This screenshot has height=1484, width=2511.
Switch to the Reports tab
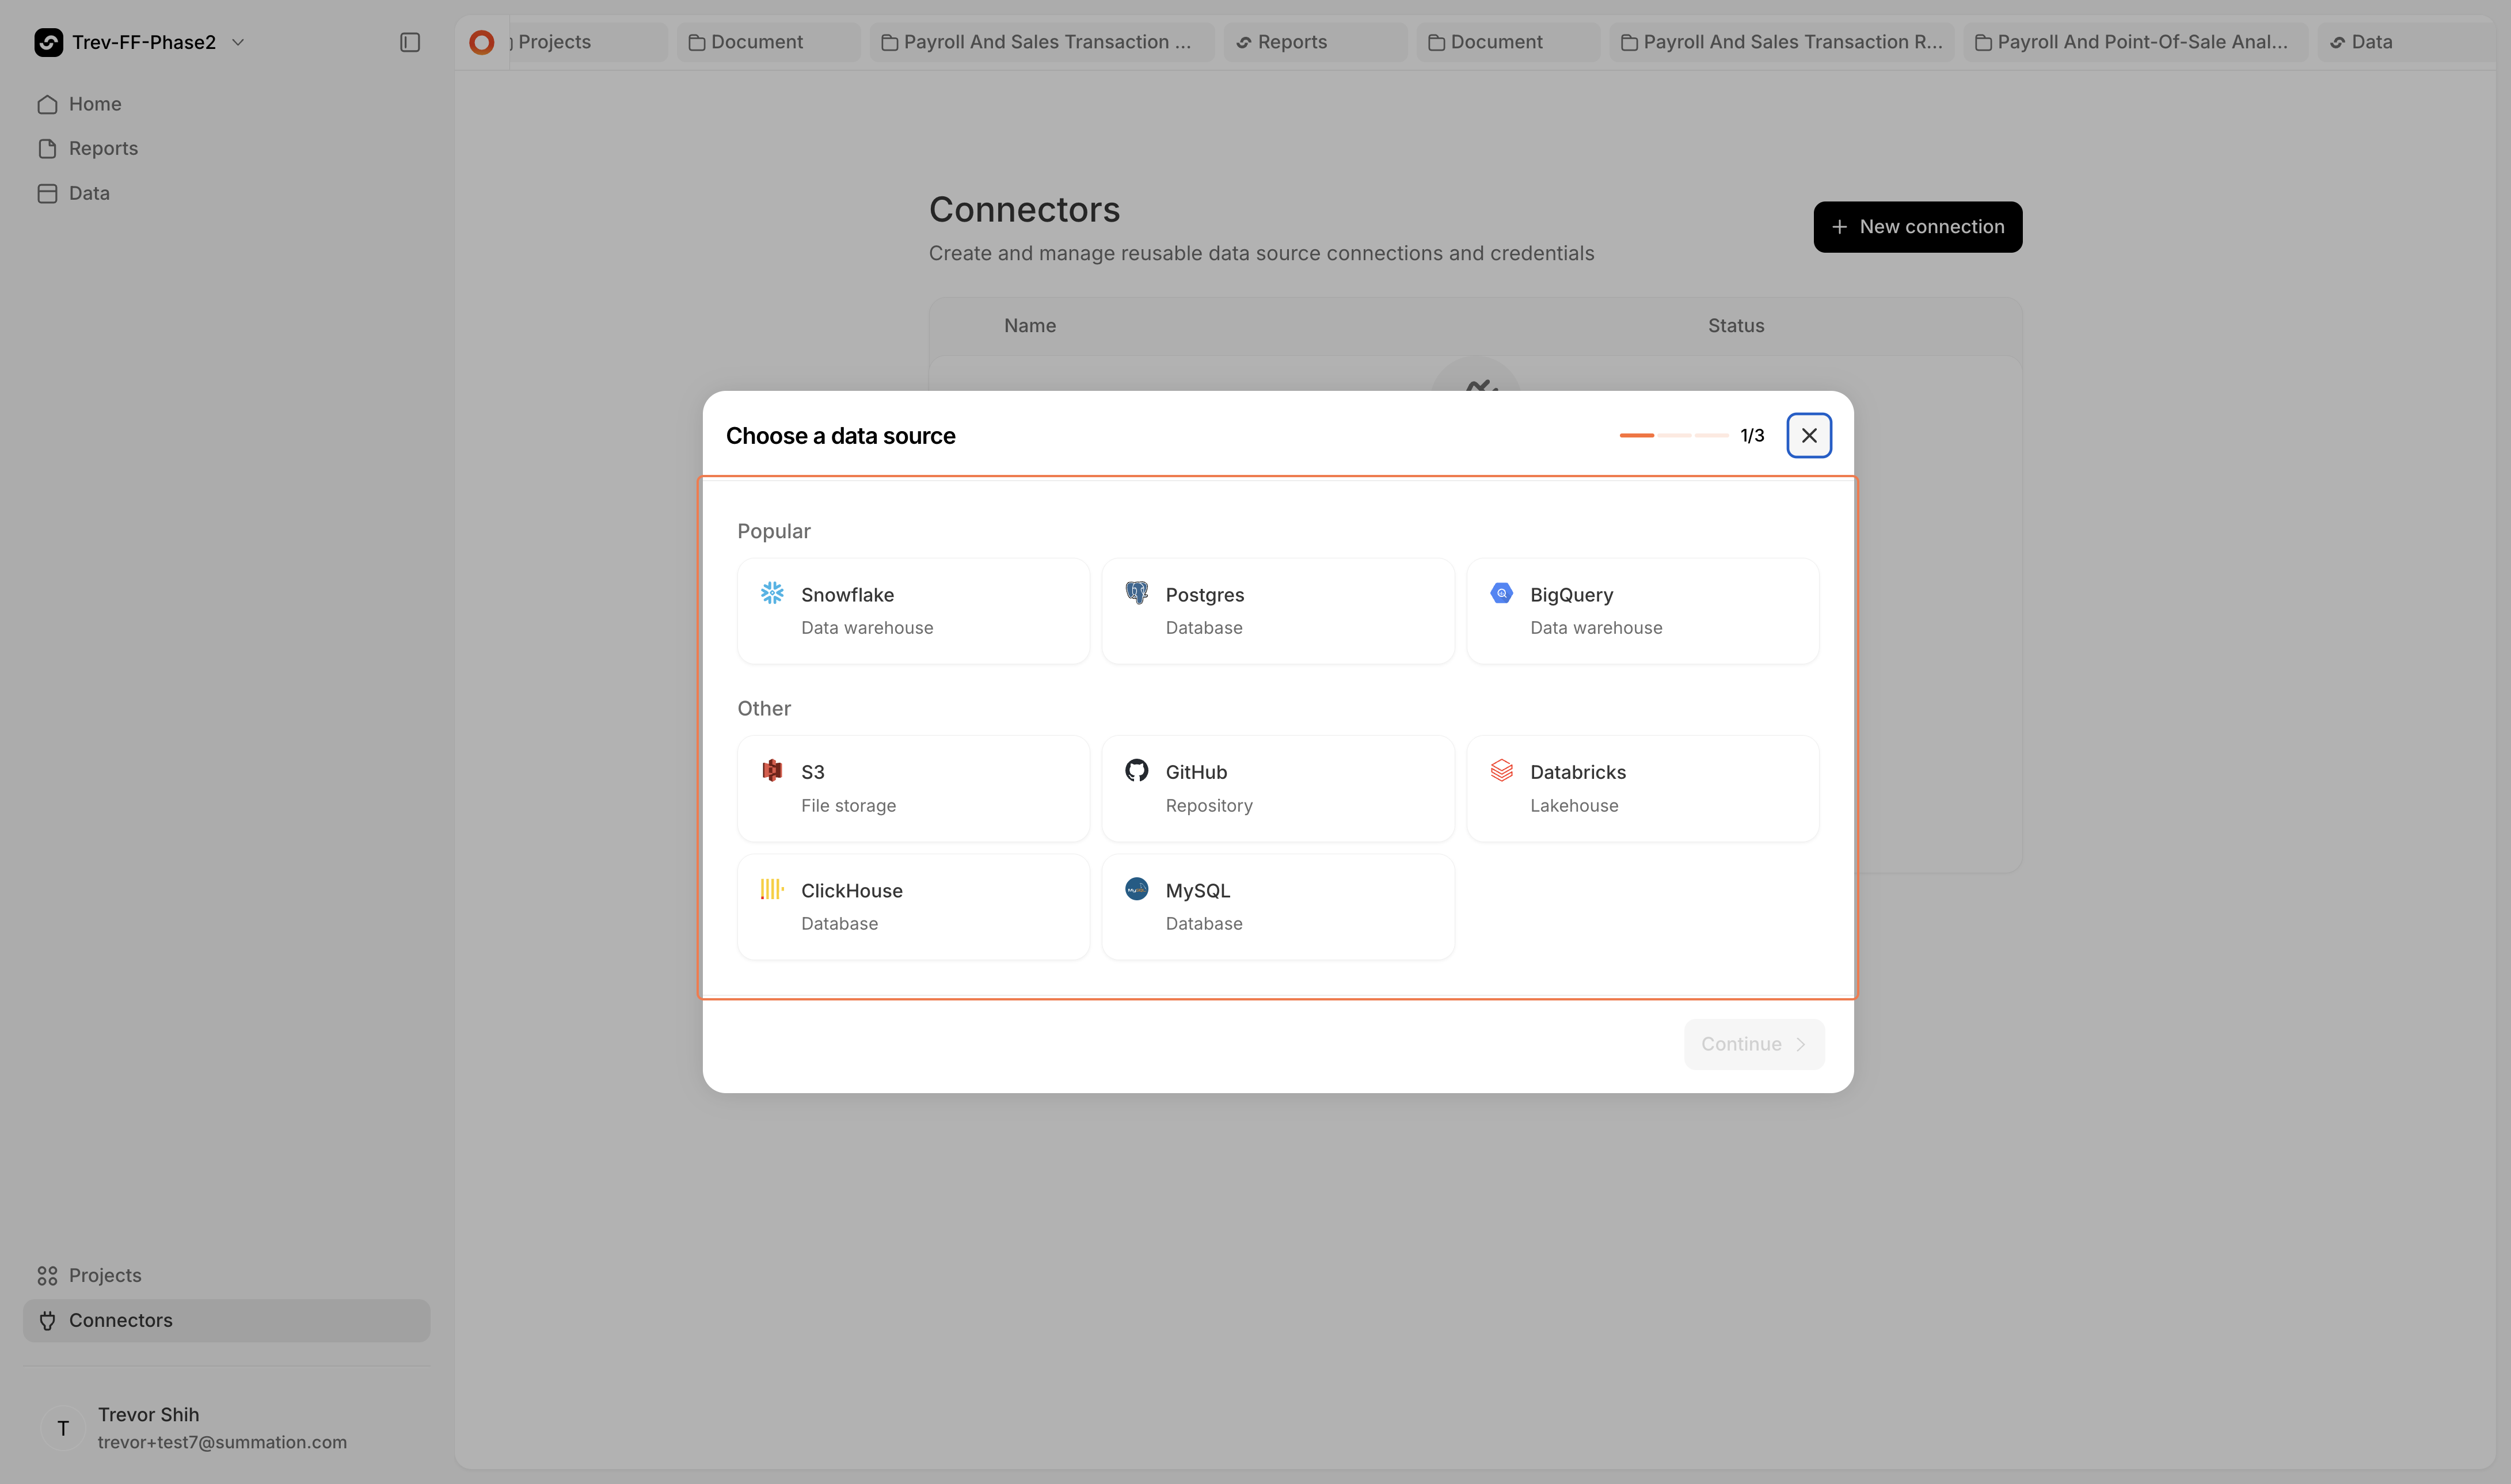[x=1315, y=42]
